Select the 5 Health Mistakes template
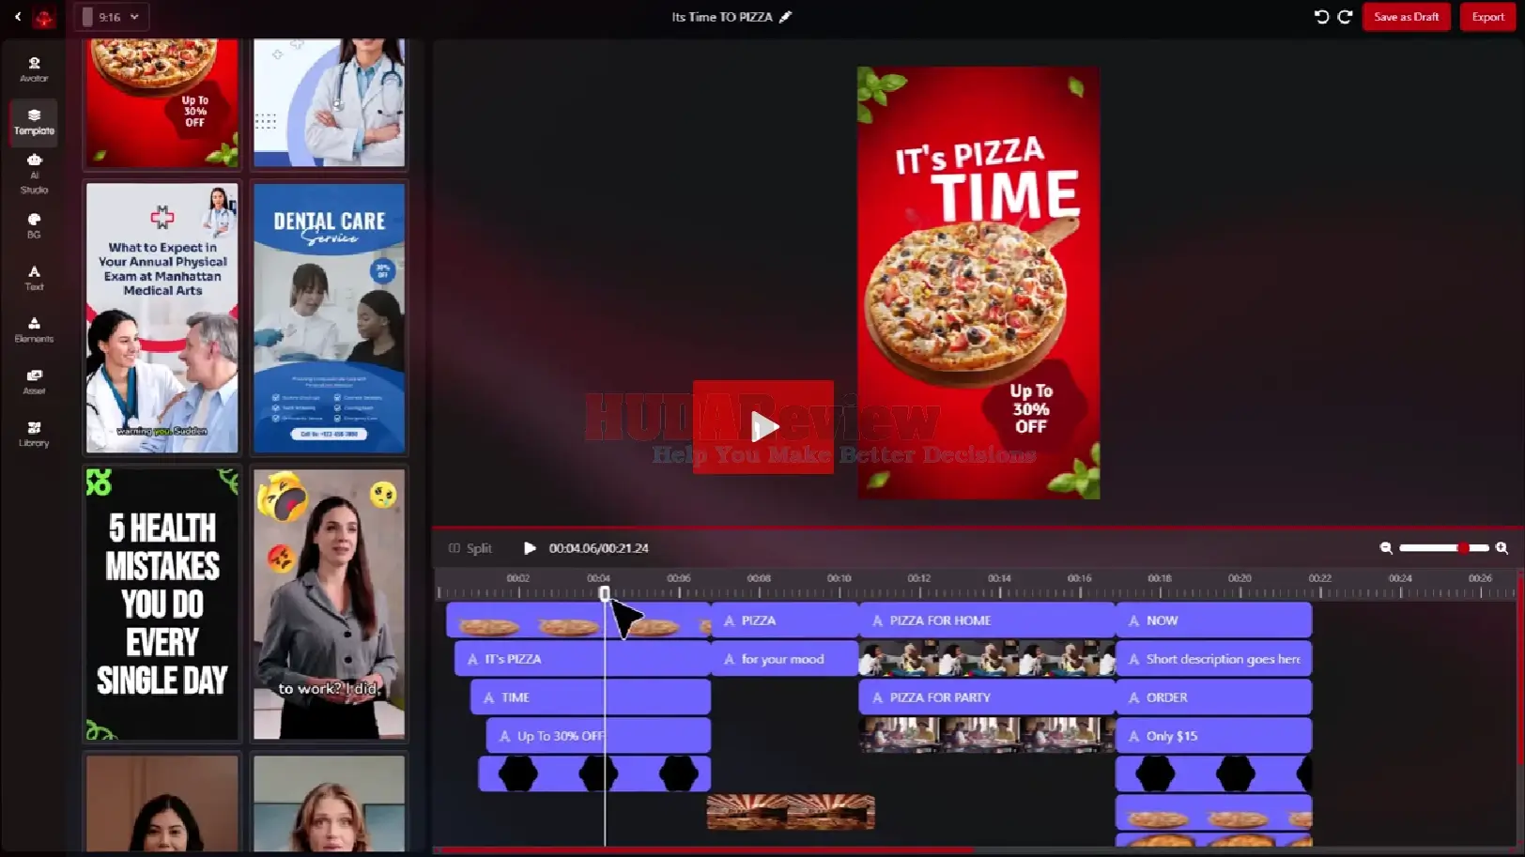This screenshot has height=857, width=1525. point(162,604)
